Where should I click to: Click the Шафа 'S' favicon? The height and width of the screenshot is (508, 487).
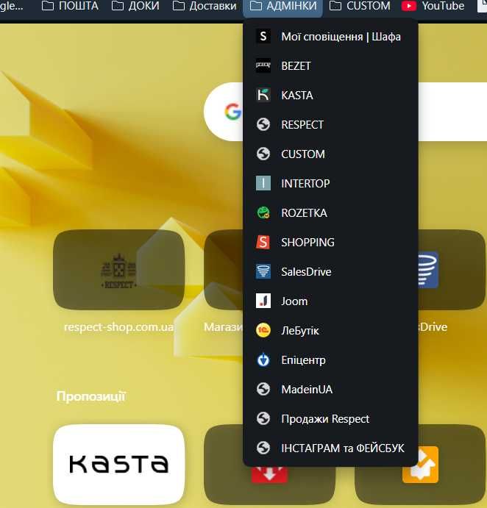tap(263, 36)
